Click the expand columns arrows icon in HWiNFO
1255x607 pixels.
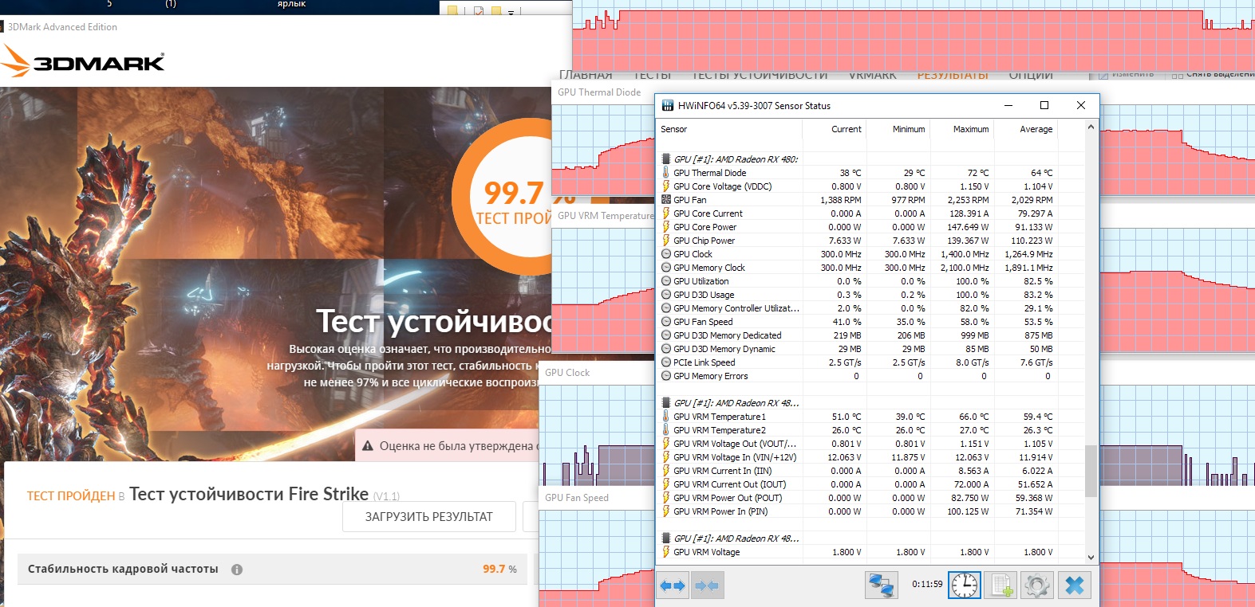tap(673, 585)
